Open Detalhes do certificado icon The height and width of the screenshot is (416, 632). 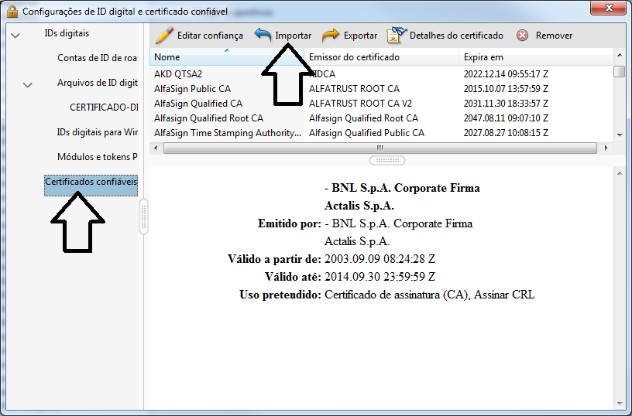click(x=397, y=36)
